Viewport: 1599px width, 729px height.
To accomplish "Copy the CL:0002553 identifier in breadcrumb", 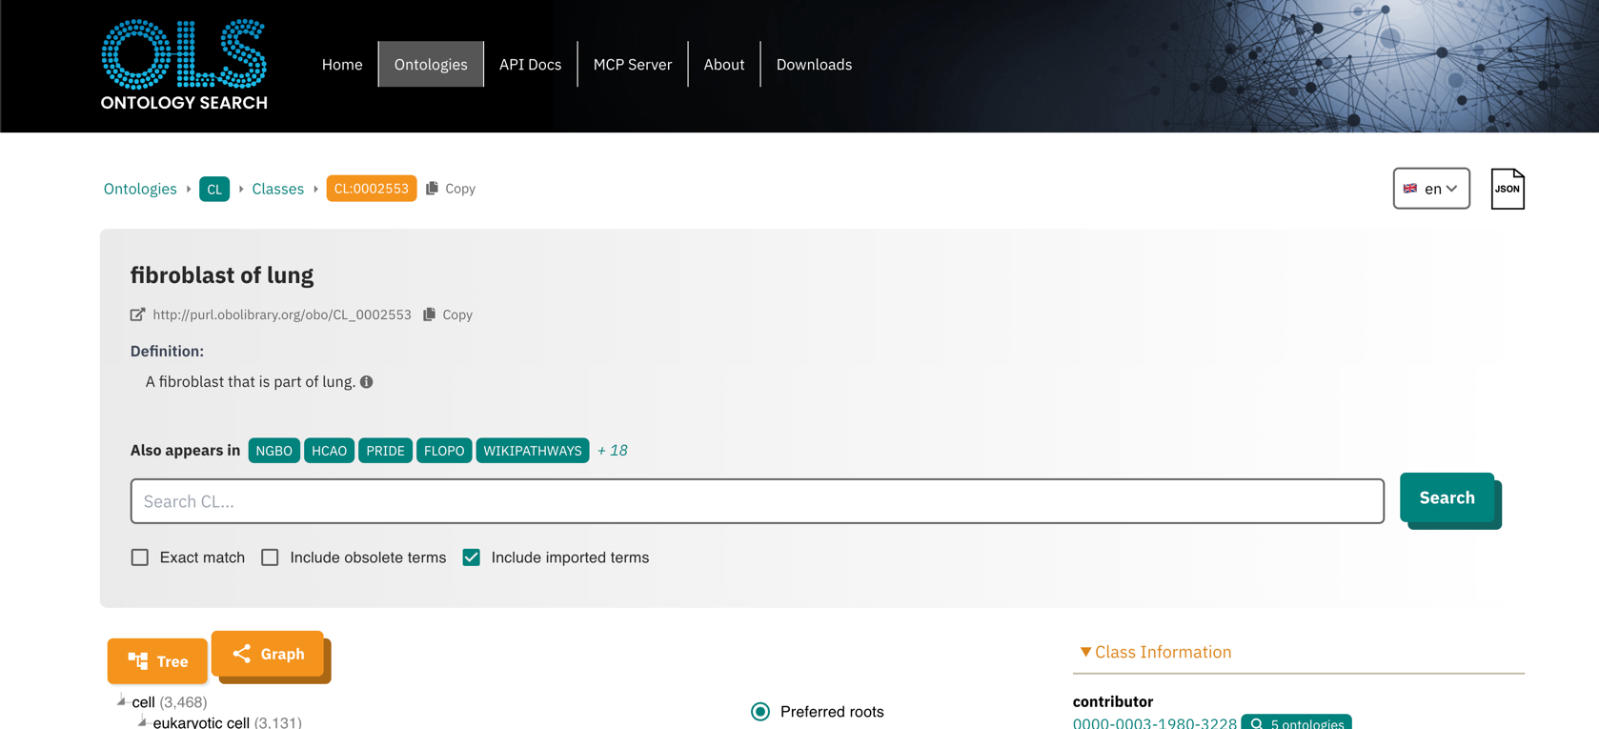I will (x=451, y=189).
